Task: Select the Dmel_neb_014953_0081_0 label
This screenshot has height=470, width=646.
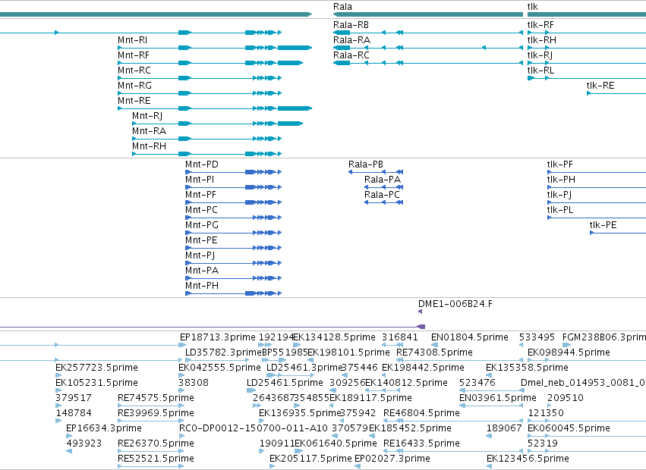Action: 583,383
